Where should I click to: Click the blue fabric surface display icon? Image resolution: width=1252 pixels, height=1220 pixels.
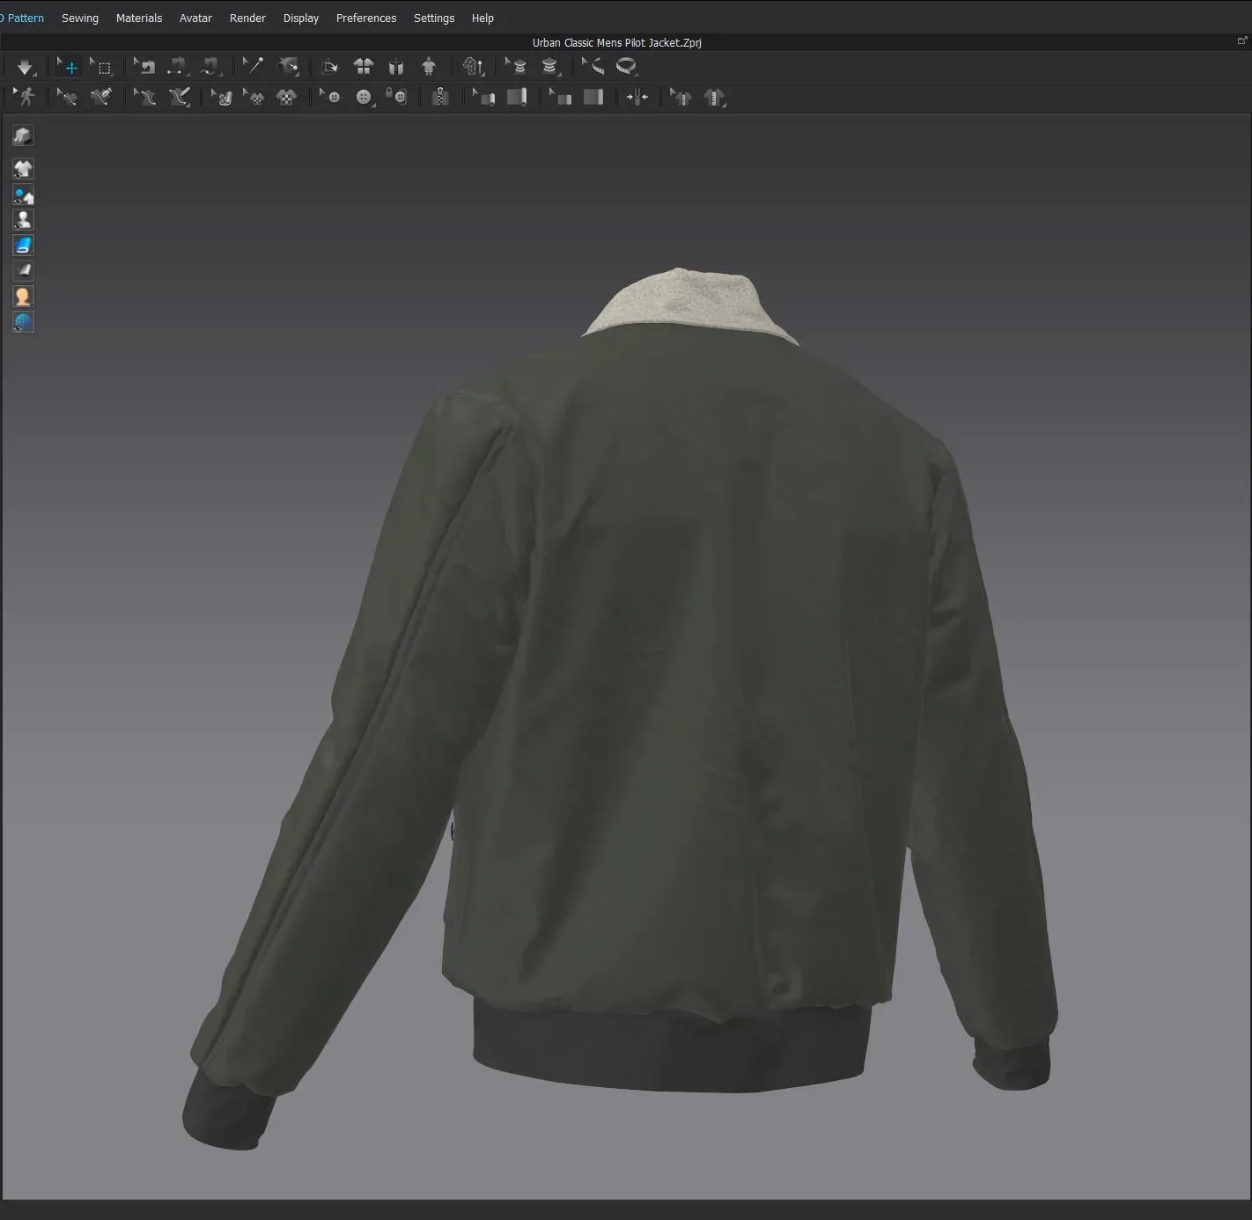click(x=23, y=246)
